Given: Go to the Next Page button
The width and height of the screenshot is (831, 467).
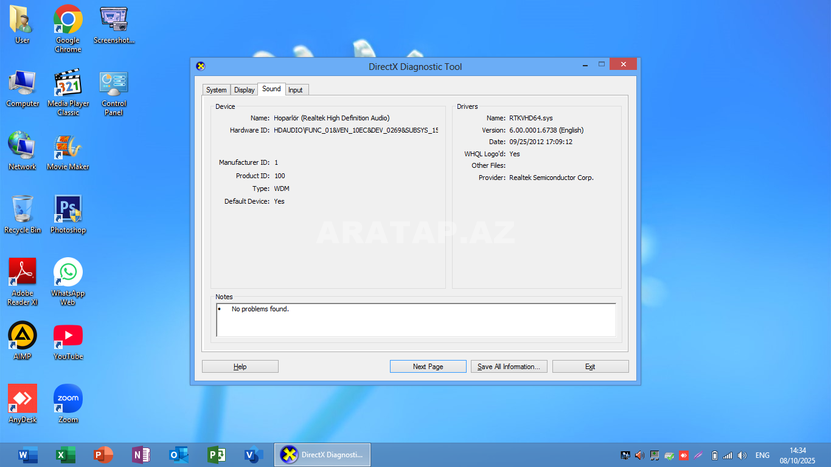Looking at the screenshot, I should point(428,367).
